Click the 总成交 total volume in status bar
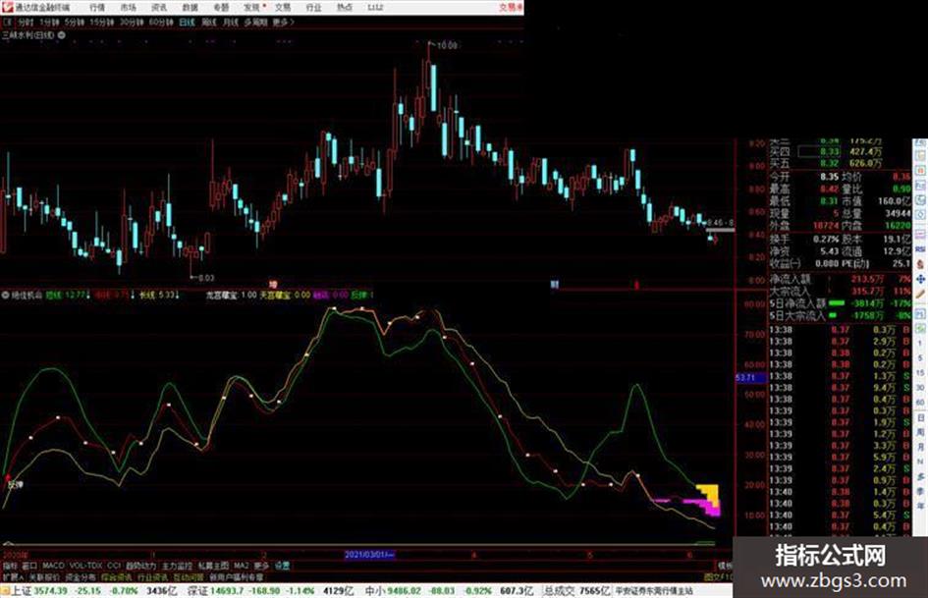The height and width of the screenshot is (598, 928). [x=577, y=591]
